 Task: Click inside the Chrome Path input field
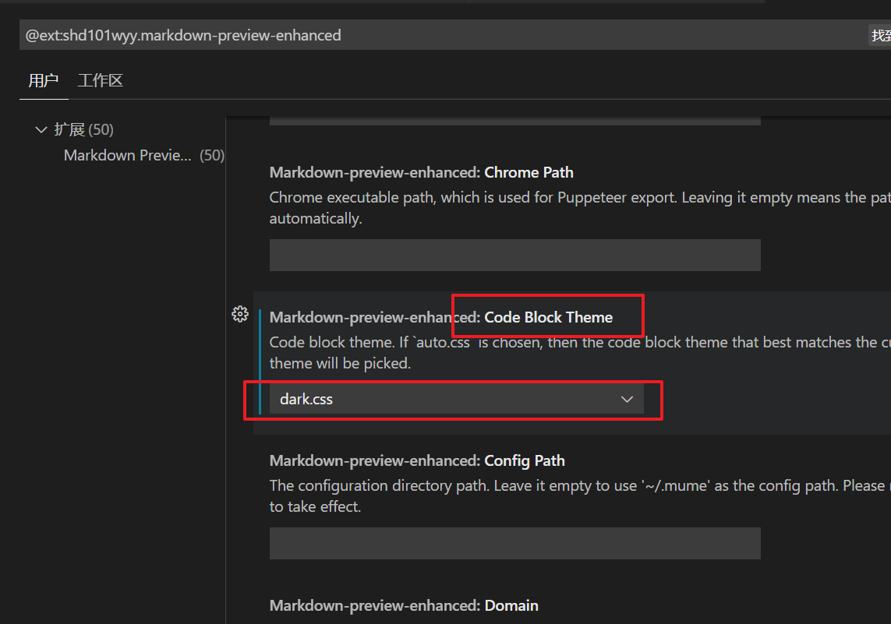pos(514,255)
